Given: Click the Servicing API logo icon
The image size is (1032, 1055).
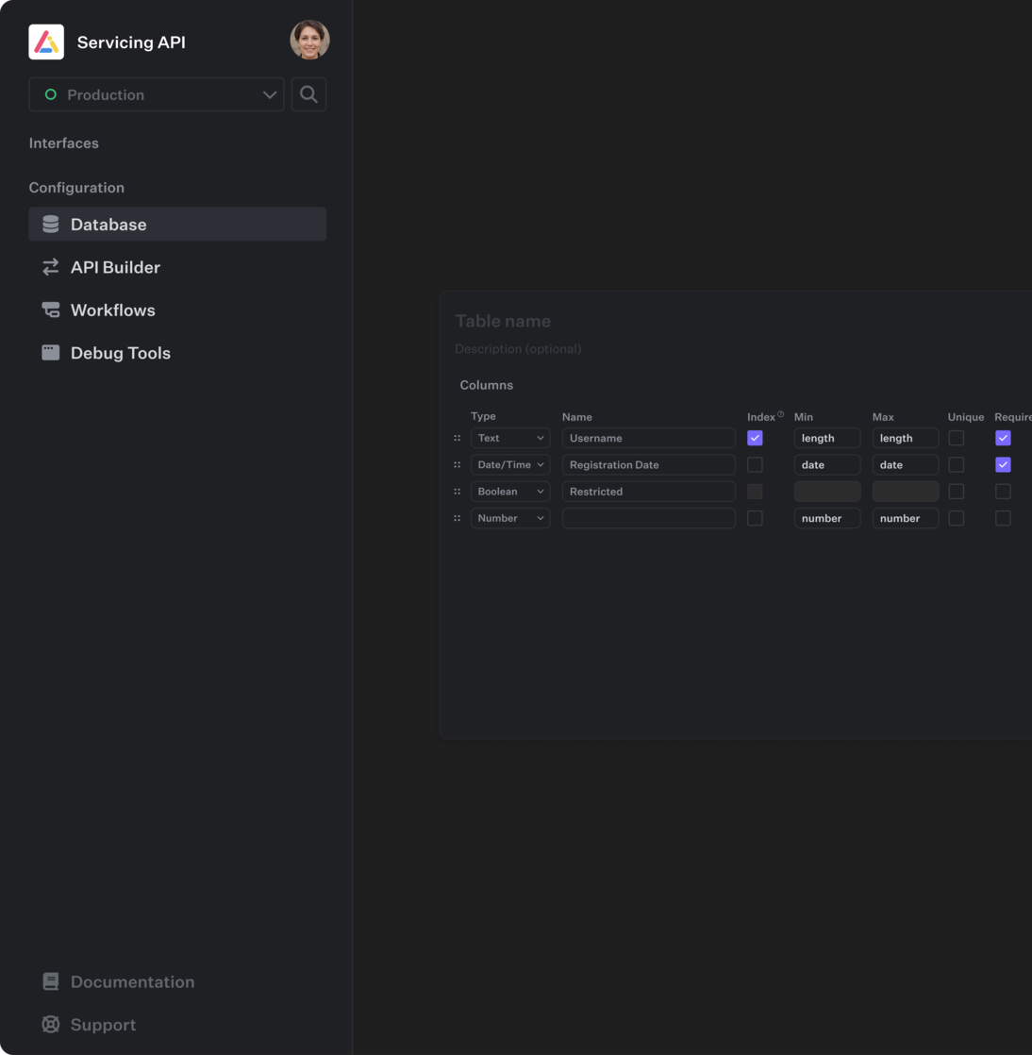Looking at the screenshot, I should [x=47, y=42].
